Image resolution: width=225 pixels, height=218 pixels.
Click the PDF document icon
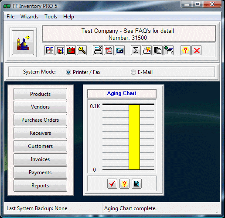click(x=109, y=50)
